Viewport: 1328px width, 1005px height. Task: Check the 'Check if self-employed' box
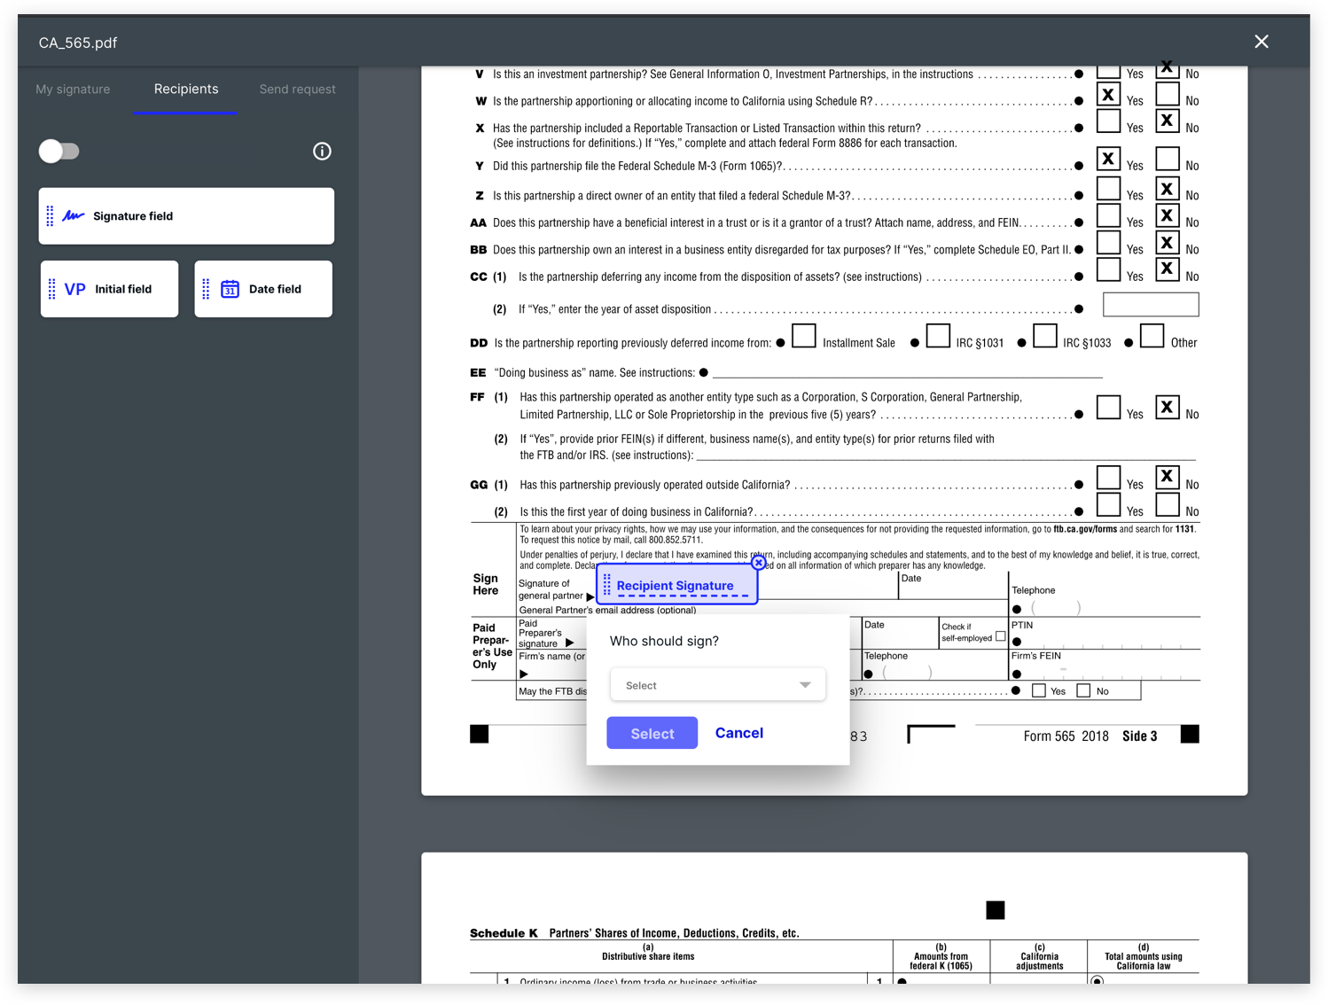(1001, 636)
